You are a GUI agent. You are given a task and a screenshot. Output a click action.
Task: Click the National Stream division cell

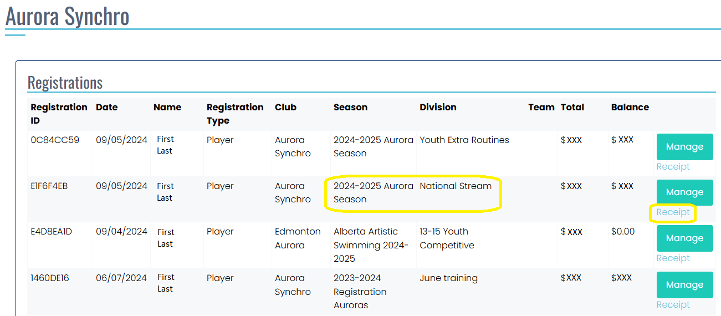(455, 186)
